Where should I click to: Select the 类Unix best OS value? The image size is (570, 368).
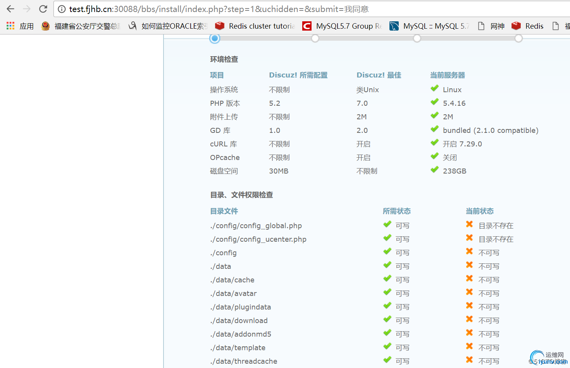pyautogui.click(x=368, y=90)
